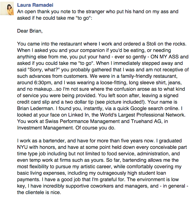The image size is (193, 198).
Task: Click the capitalized phrase 'ON MY ASS'
Action: (165, 57)
